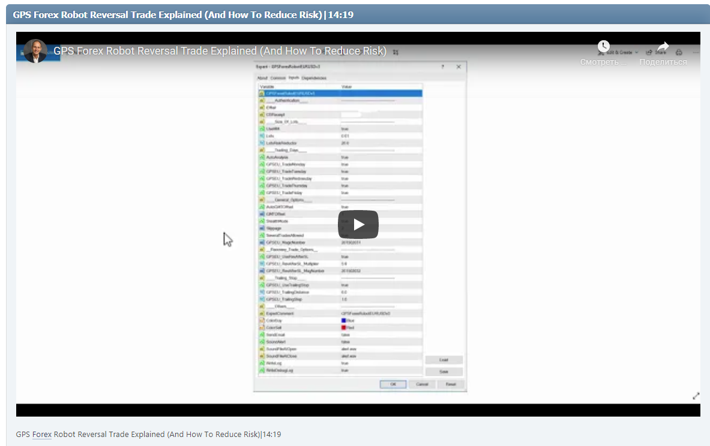Switch to the Dependencies tab
Image resolution: width=710 pixels, height=446 pixels.
click(x=314, y=78)
